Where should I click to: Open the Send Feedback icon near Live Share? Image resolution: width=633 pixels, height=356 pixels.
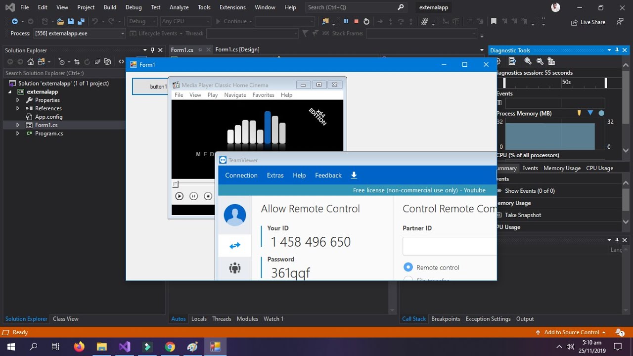coord(620,22)
